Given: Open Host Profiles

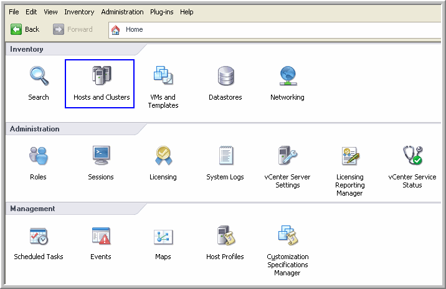Looking at the screenshot, I should tap(225, 237).
